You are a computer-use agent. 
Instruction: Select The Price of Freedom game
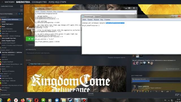pos(8,71)
